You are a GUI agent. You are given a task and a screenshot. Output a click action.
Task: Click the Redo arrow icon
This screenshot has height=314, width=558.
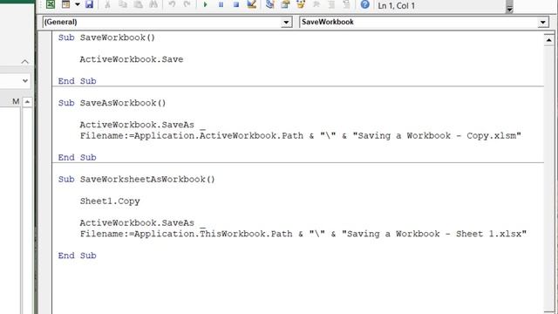[x=187, y=4]
